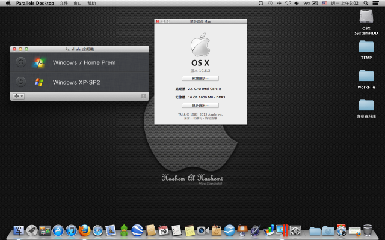Open Safari compass icon in Dock
385x240 pixels.
tap(97, 230)
